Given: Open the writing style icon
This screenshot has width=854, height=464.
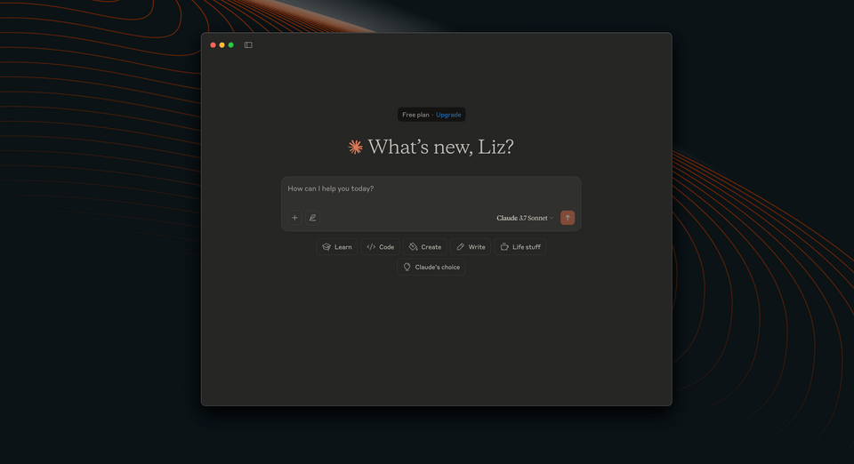Looking at the screenshot, I should point(312,218).
